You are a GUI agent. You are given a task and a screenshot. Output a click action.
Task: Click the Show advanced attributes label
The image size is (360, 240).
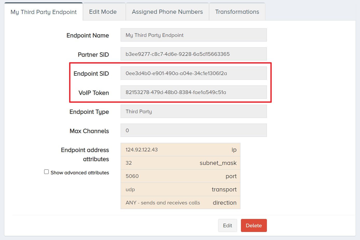click(80, 173)
